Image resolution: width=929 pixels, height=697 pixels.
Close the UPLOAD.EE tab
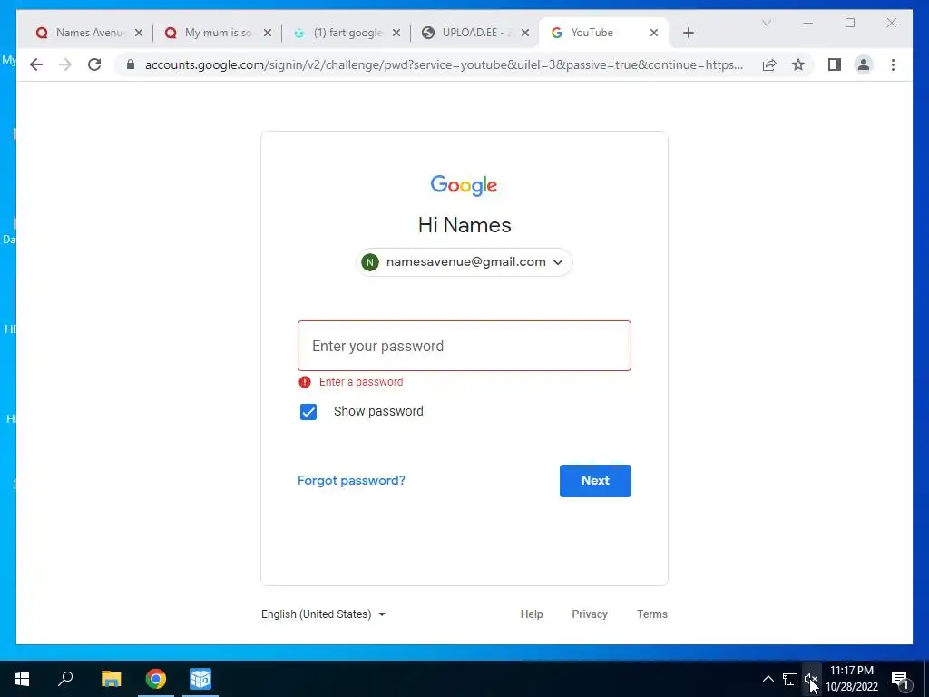[525, 33]
